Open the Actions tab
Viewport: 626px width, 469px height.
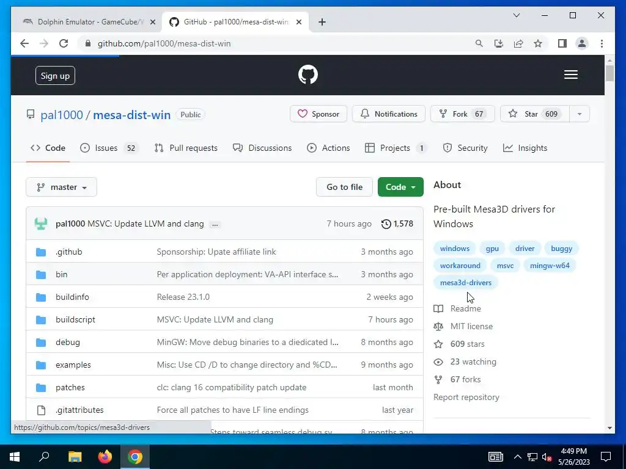[328, 148]
